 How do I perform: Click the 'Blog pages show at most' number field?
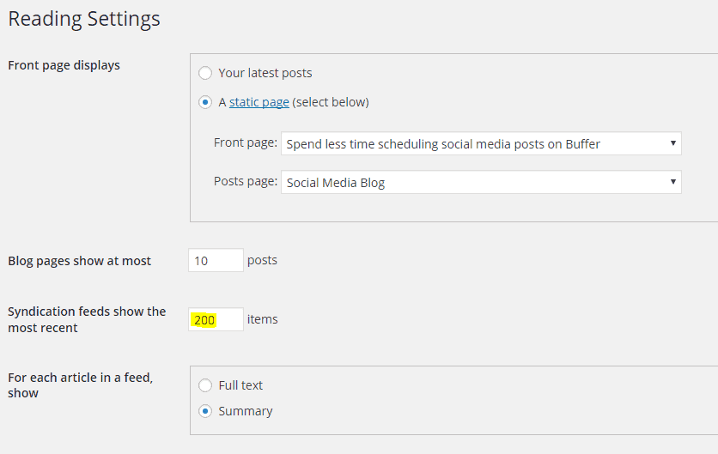pyautogui.click(x=216, y=260)
